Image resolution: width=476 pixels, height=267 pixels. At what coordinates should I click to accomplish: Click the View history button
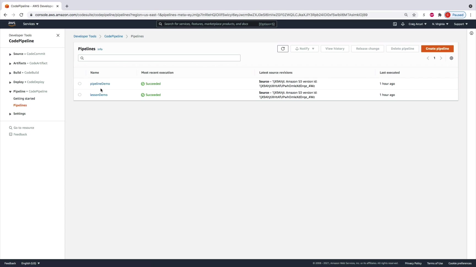point(335,49)
